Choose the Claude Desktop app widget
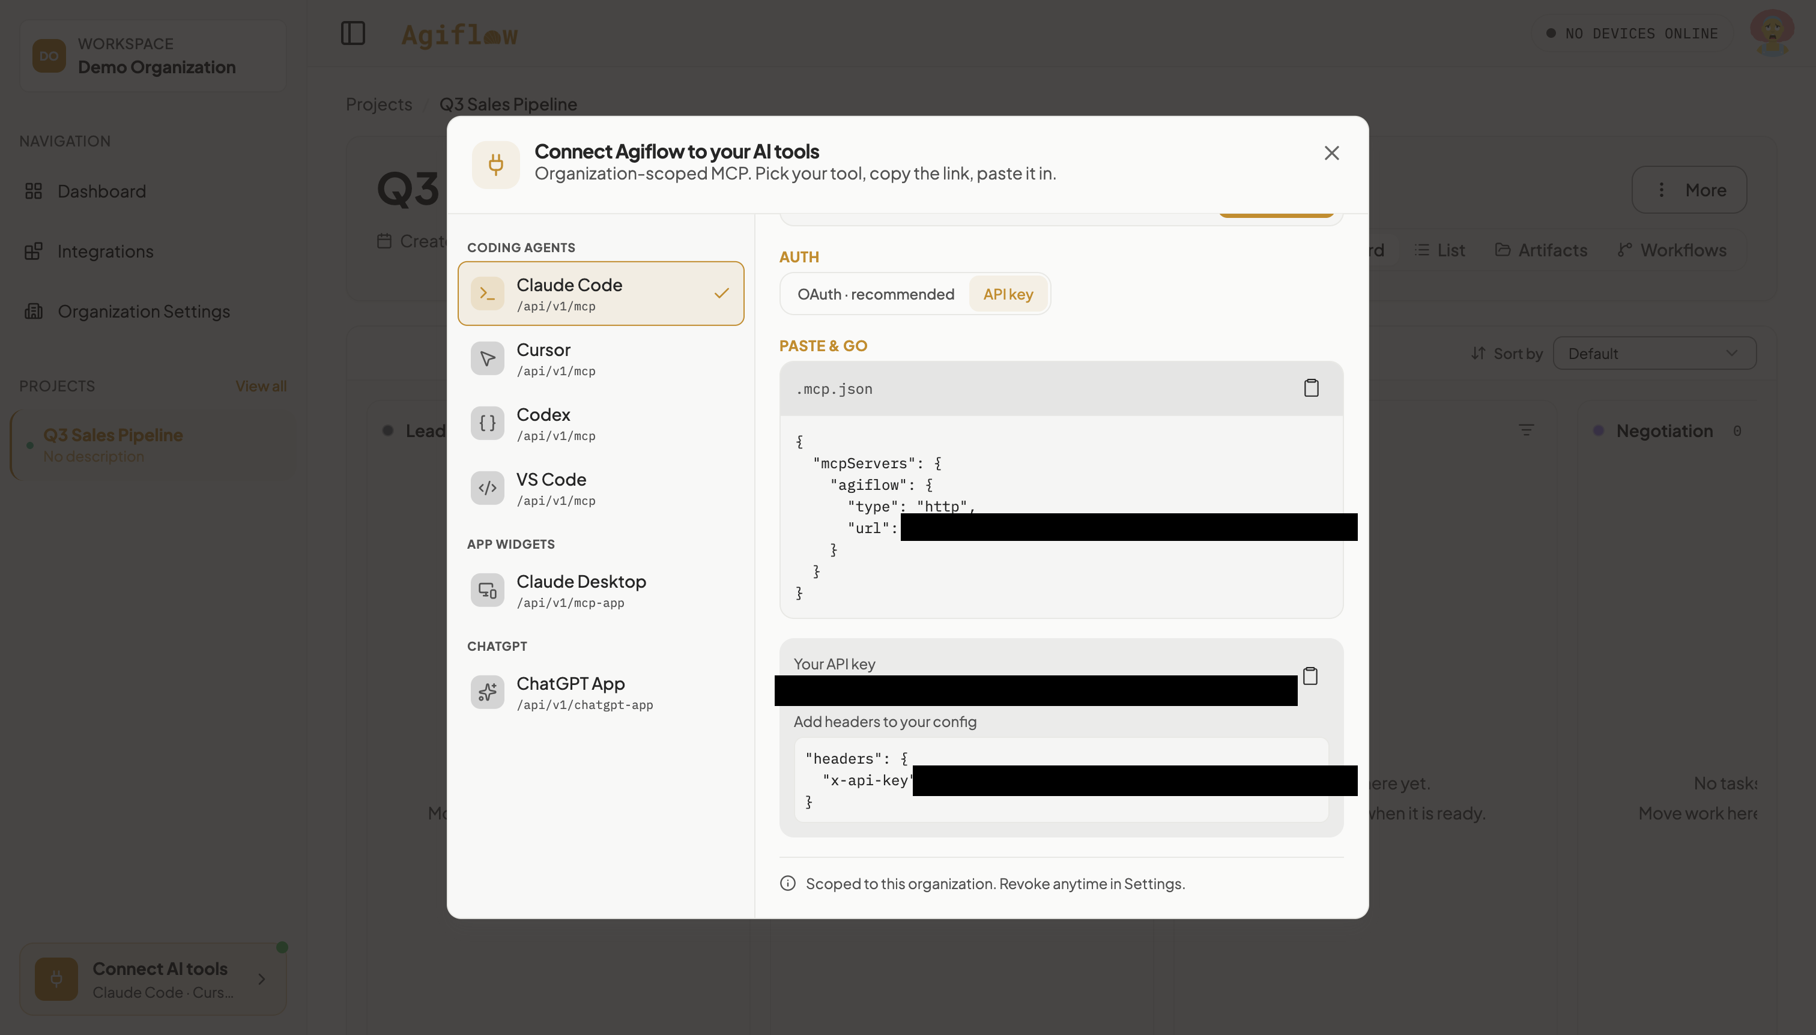This screenshot has height=1035, width=1816. click(x=601, y=591)
